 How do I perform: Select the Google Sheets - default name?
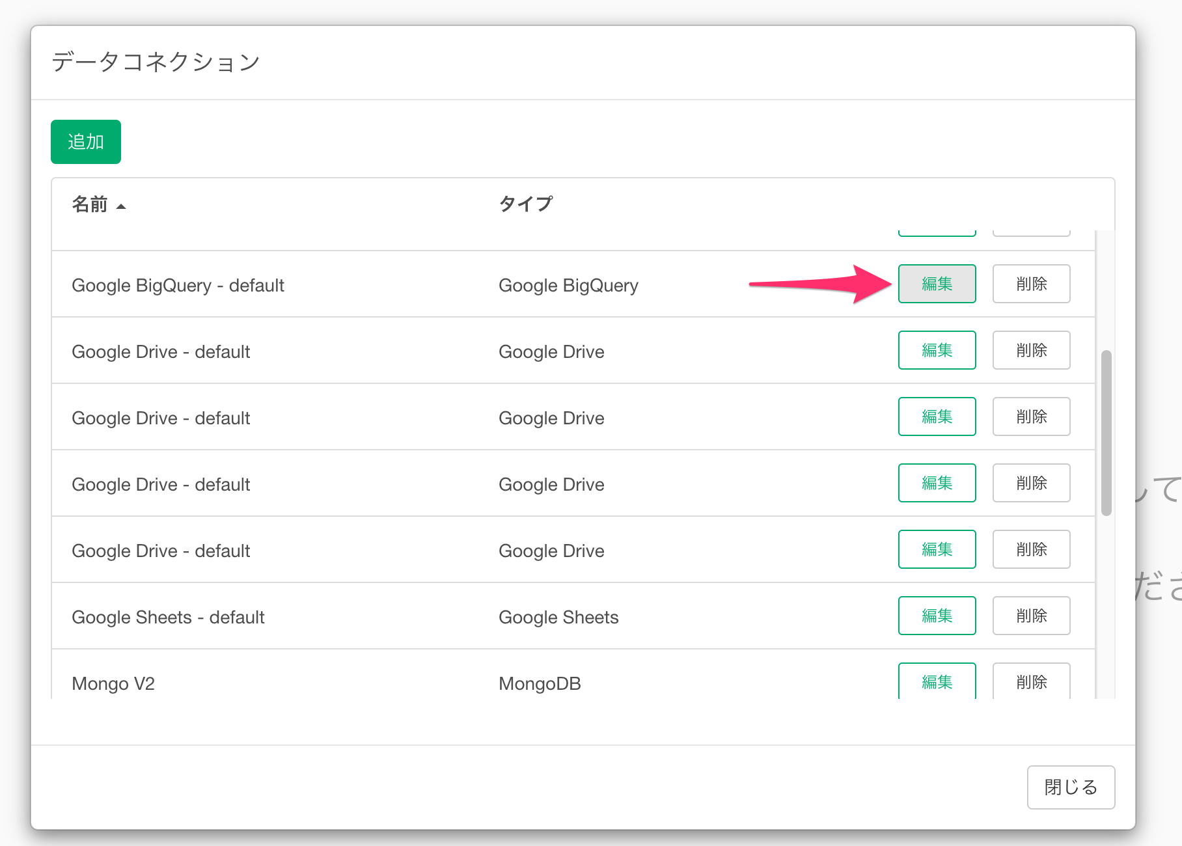tap(168, 618)
